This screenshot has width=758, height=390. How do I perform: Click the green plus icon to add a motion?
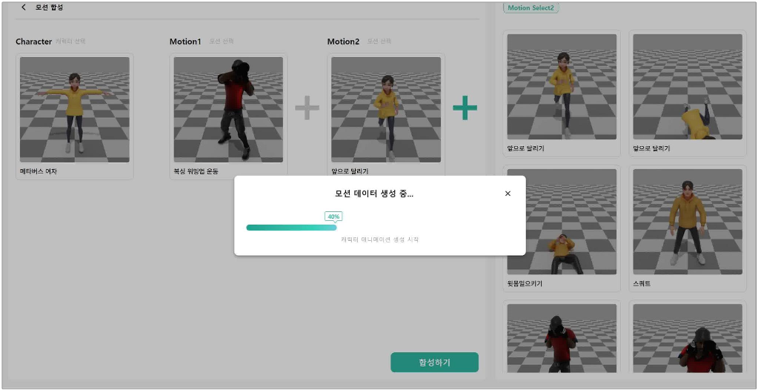click(465, 108)
